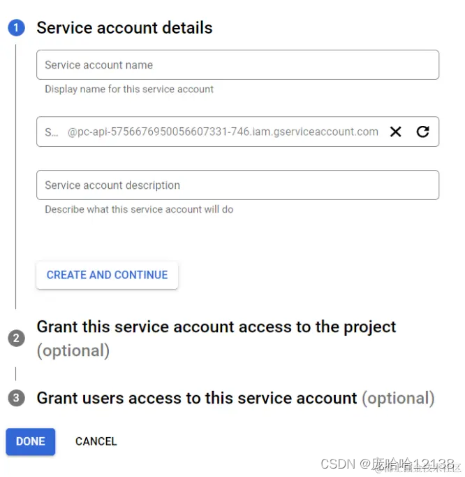Click 'Describe what this service account will do' hint

pos(139,209)
